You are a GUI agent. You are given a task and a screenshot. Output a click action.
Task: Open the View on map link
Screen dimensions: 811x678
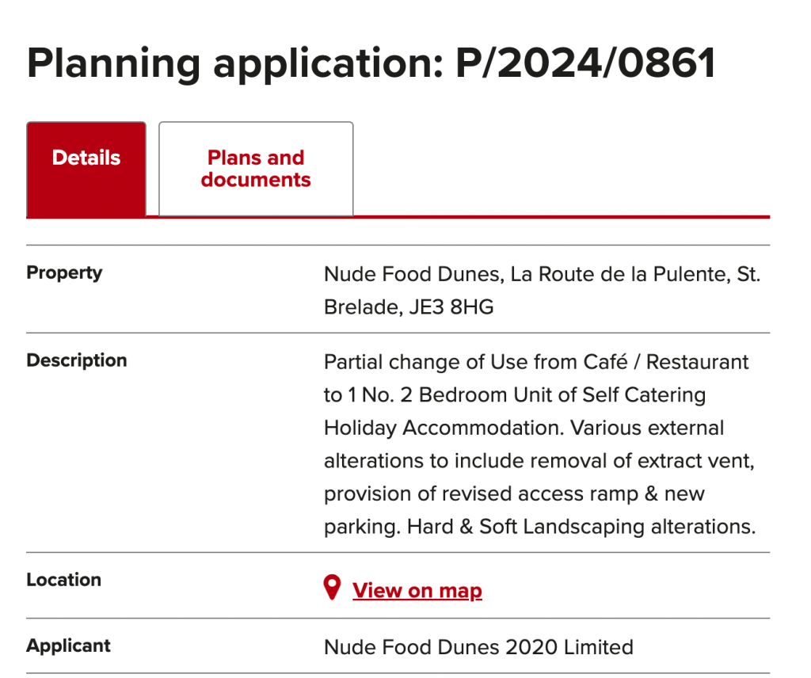[x=417, y=590]
